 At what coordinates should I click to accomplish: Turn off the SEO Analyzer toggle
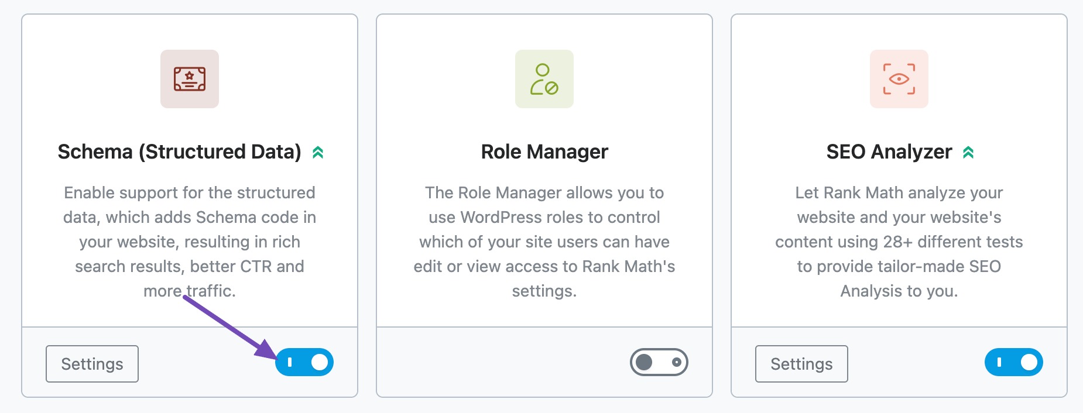point(1015,362)
